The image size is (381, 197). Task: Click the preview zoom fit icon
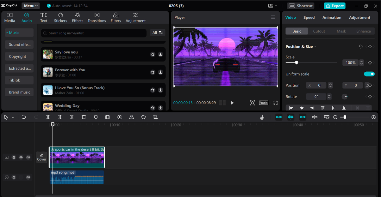click(x=252, y=103)
